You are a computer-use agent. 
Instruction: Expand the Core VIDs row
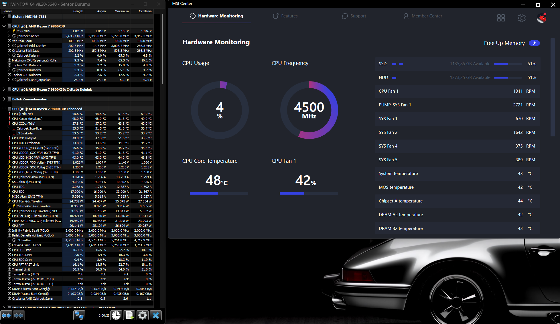tap(9, 31)
